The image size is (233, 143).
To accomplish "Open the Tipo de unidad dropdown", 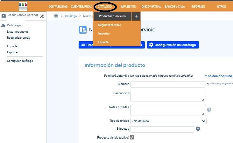I will [168, 121].
